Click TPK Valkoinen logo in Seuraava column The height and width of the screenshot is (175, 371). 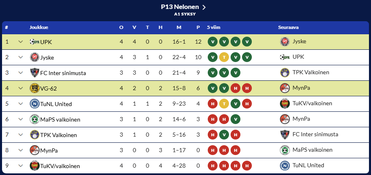click(284, 73)
